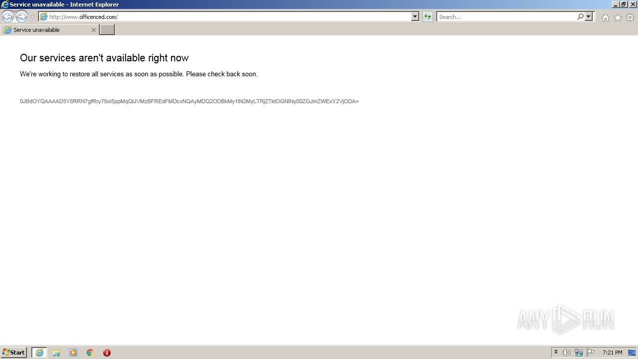Click the heading 'Our services aren't available right now'
The height and width of the screenshot is (359, 638).
(x=104, y=58)
